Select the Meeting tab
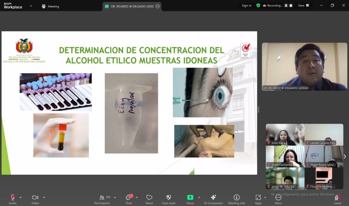 (x=50, y=6)
